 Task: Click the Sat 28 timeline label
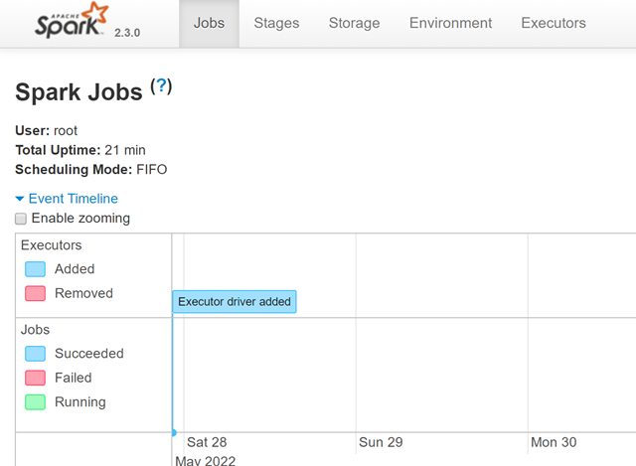pyautogui.click(x=207, y=442)
